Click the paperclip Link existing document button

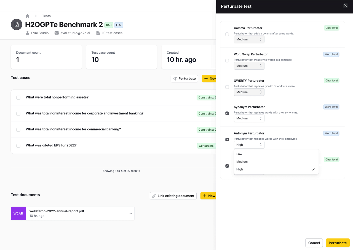click(x=173, y=196)
